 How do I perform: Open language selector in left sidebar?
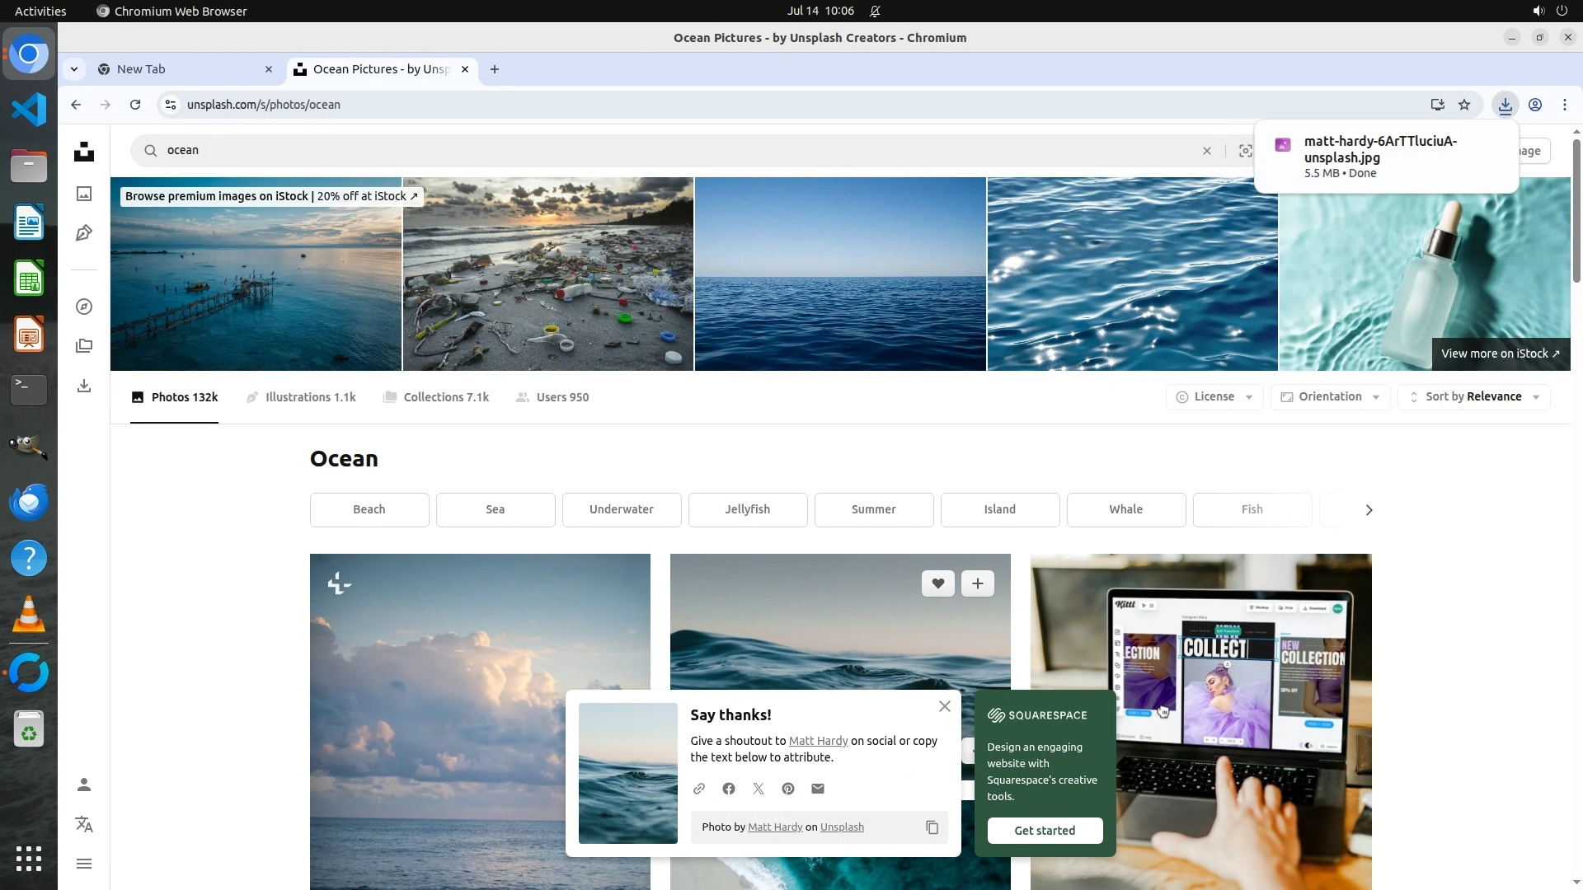(x=83, y=824)
